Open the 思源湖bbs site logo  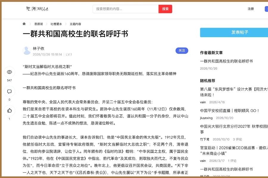(37, 9)
